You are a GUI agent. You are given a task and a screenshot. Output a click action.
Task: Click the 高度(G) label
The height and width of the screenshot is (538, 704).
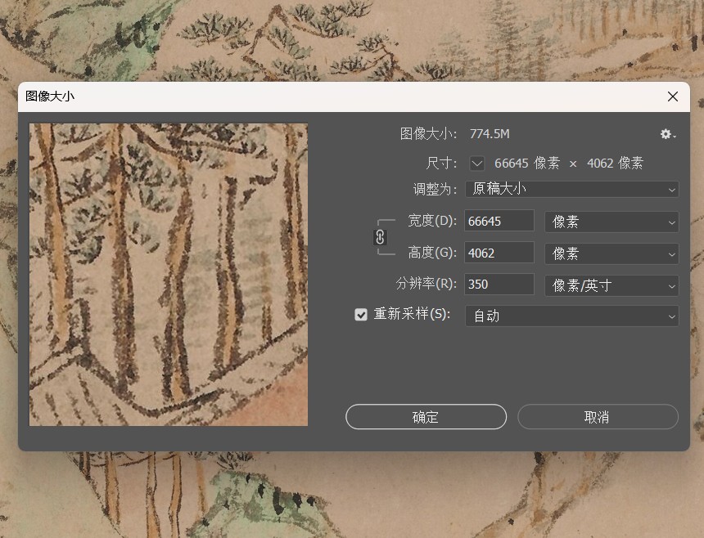[x=432, y=253]
